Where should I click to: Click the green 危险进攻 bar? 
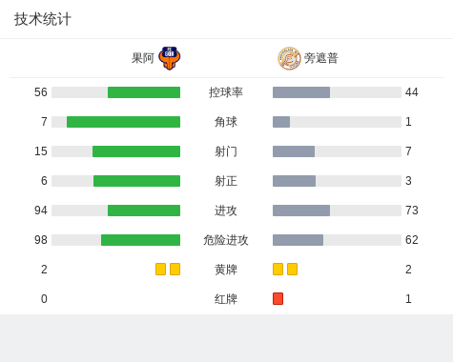coord(140,240)
